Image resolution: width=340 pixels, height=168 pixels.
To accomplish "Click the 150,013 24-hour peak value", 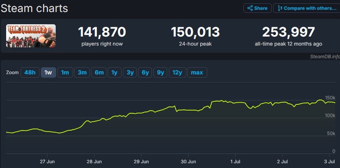I will (x=195, y=32).
